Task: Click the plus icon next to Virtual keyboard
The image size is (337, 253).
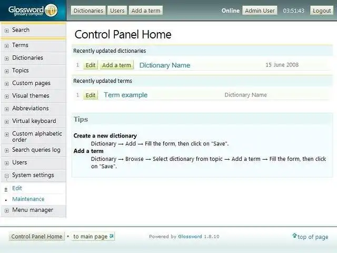Action: pos(7,122)
